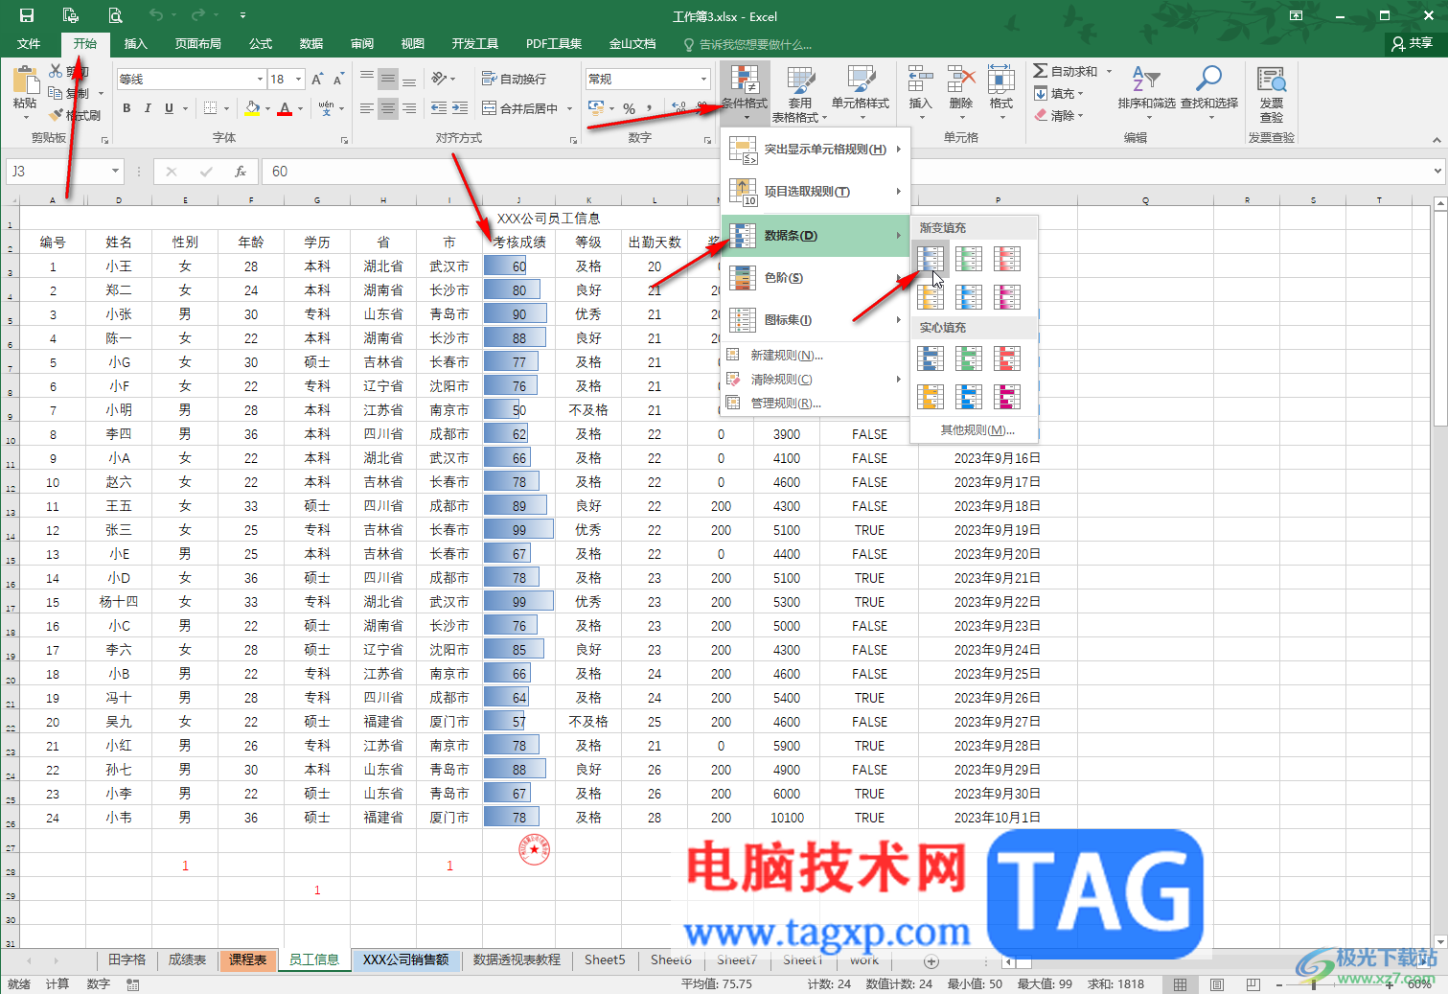Open the number format dropdown (常规)
1448x994 pixels.
pyautogui.click(x=703, y=79)
